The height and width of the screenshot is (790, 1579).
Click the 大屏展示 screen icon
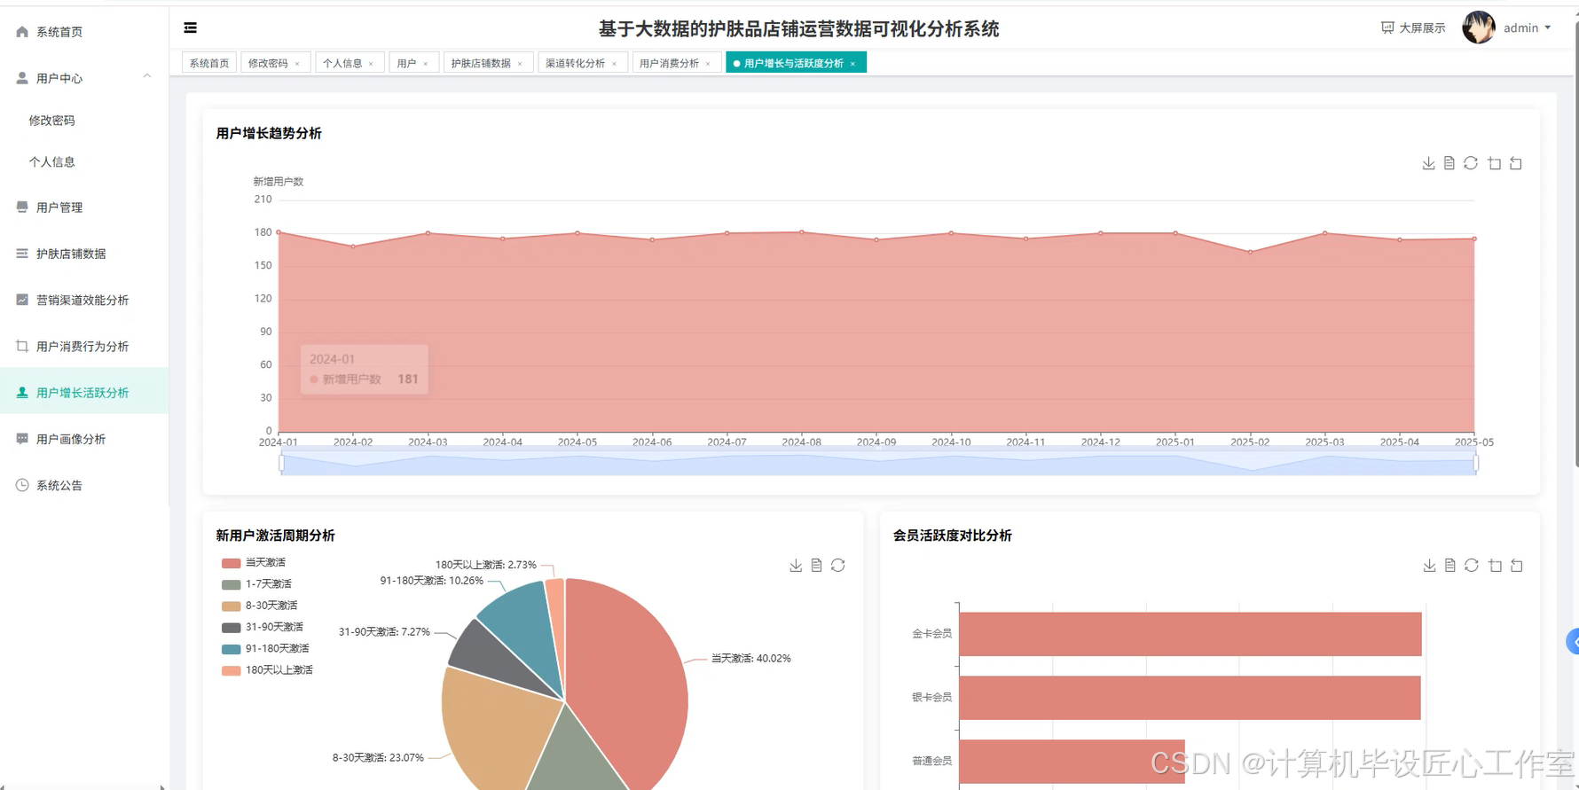(x=1387, y=28)
